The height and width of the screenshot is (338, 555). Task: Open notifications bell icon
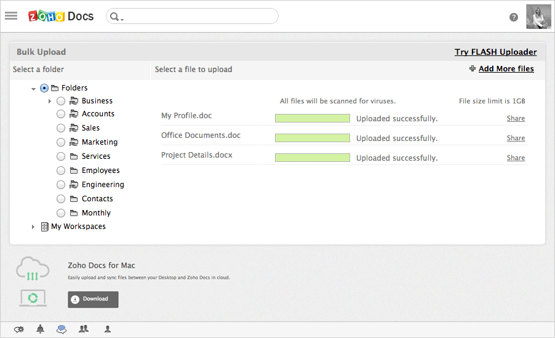tap(41, 329)
